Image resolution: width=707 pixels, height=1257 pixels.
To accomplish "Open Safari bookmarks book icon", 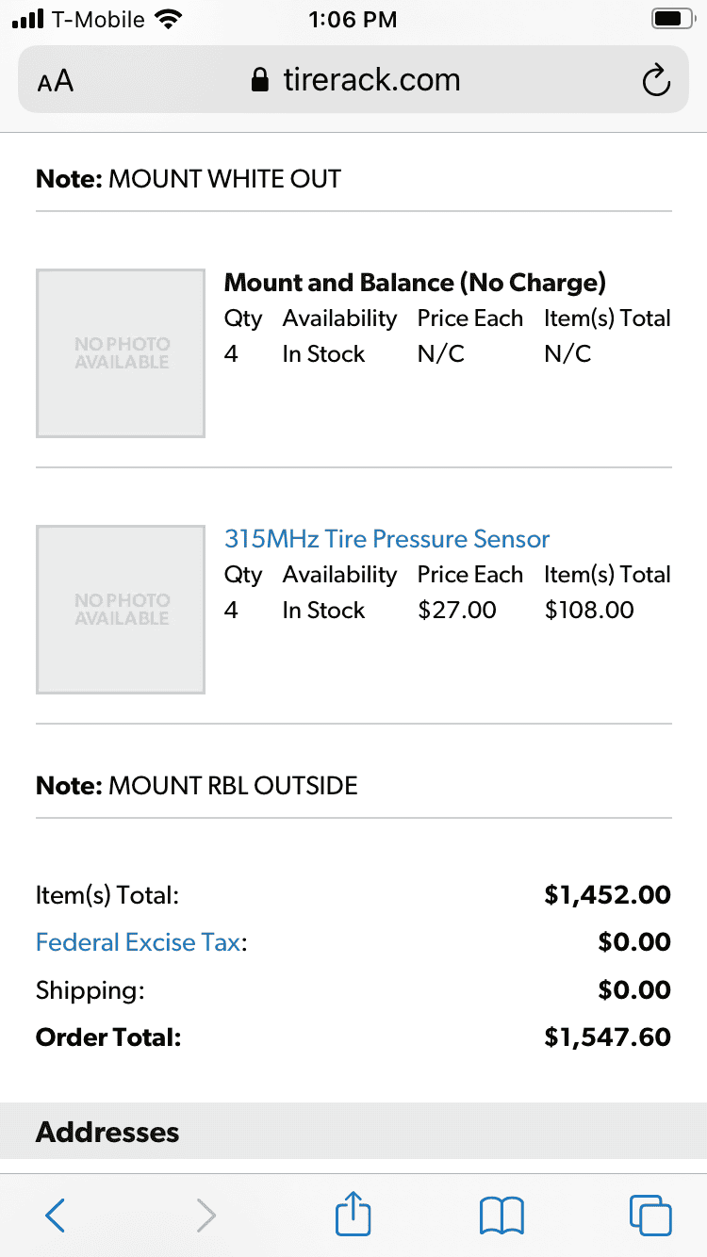I will (x=501, y=1216).
